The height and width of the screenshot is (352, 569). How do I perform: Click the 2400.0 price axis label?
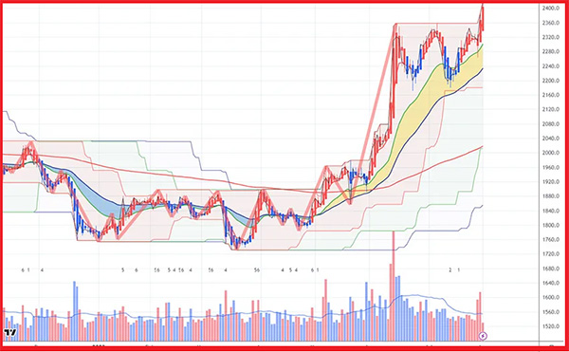click(x=550, y=8)
